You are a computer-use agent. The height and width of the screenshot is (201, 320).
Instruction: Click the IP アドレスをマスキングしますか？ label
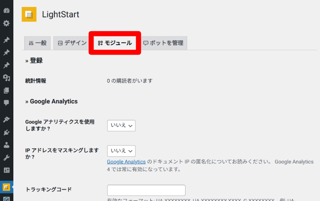click(62, 154)
